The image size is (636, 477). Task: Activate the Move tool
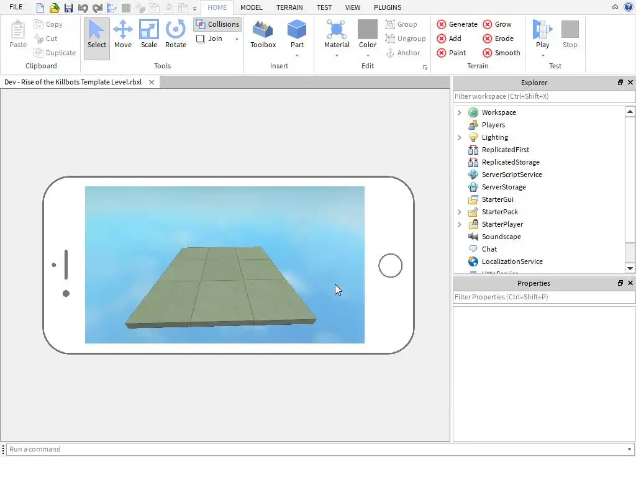tap(122, 35)
